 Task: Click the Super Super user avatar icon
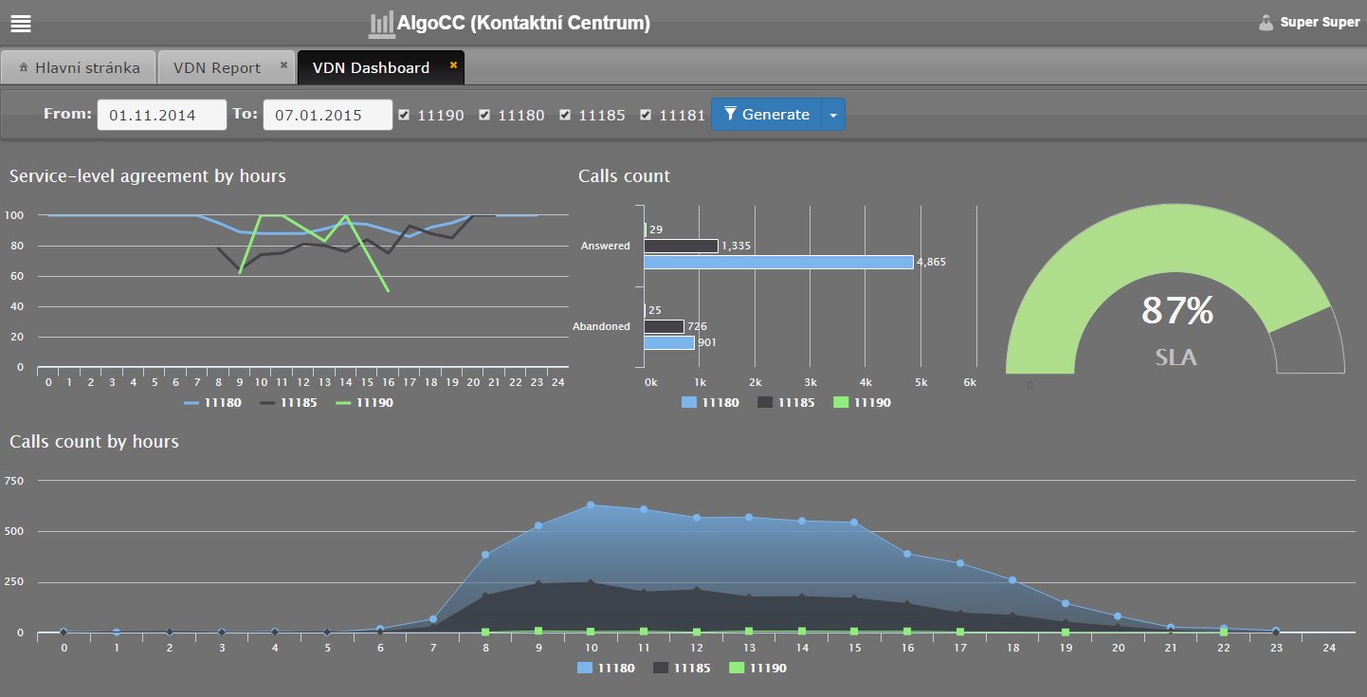1266,23
